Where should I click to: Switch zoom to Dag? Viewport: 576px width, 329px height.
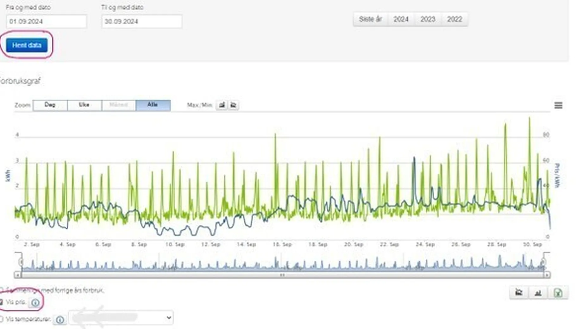point(50,105)
